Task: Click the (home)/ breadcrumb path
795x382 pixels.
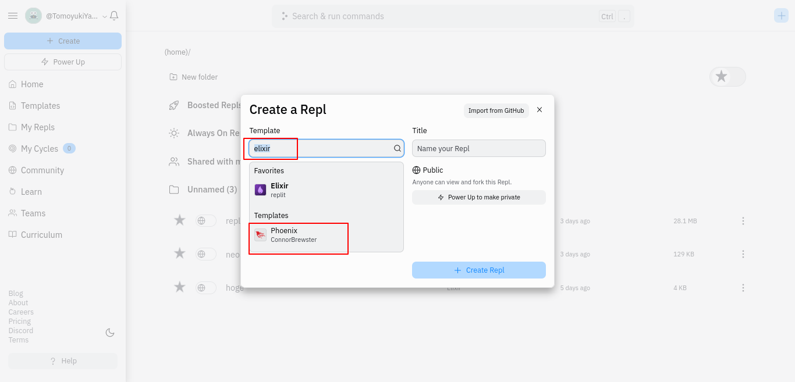Action: point(178,52)
